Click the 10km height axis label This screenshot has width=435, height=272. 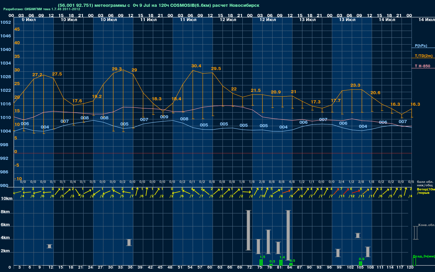6,199
